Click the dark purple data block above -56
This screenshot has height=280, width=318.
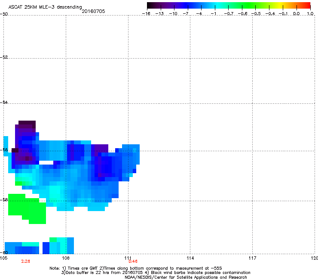pyautogui.click(x=27, y=124)
